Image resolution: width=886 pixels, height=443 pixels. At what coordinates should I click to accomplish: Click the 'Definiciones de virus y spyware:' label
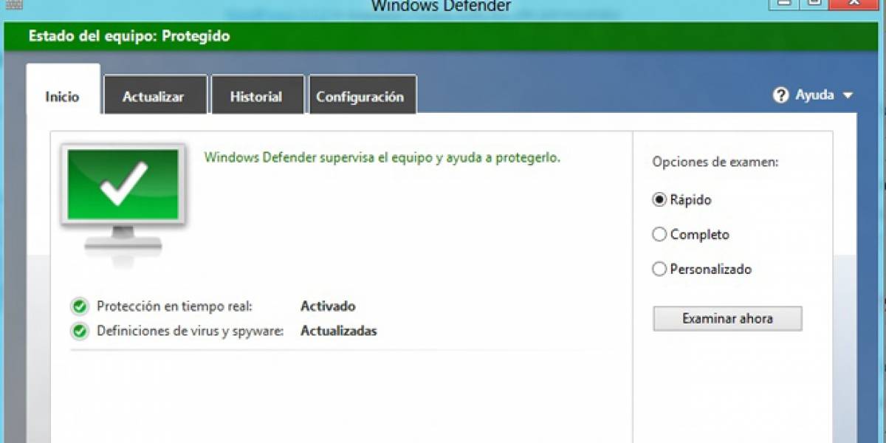pyautogui.click(x=190, y=331)
